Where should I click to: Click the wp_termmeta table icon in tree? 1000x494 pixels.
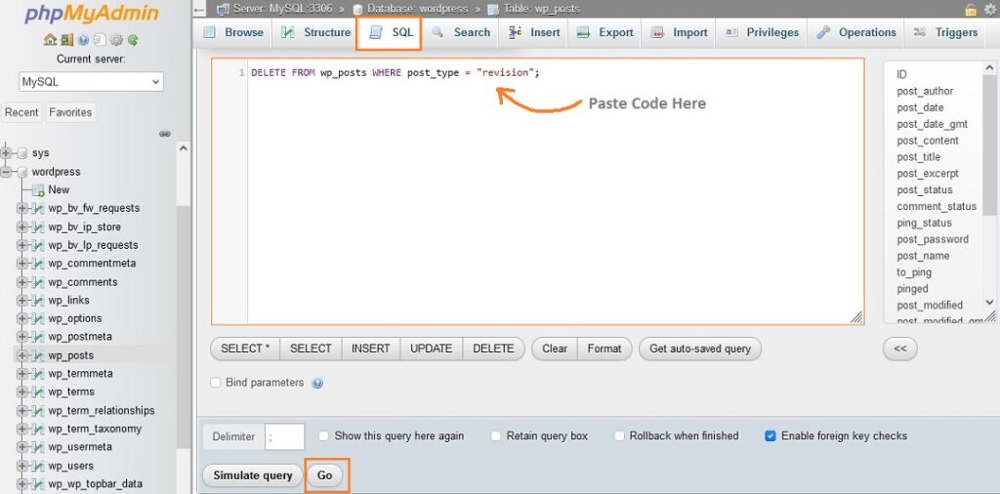coord(38,374)
